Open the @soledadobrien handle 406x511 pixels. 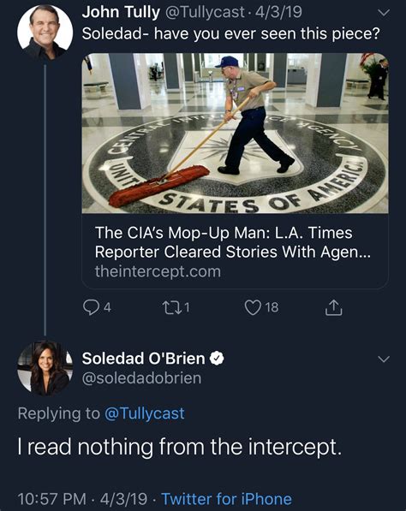tap(141, 378)
